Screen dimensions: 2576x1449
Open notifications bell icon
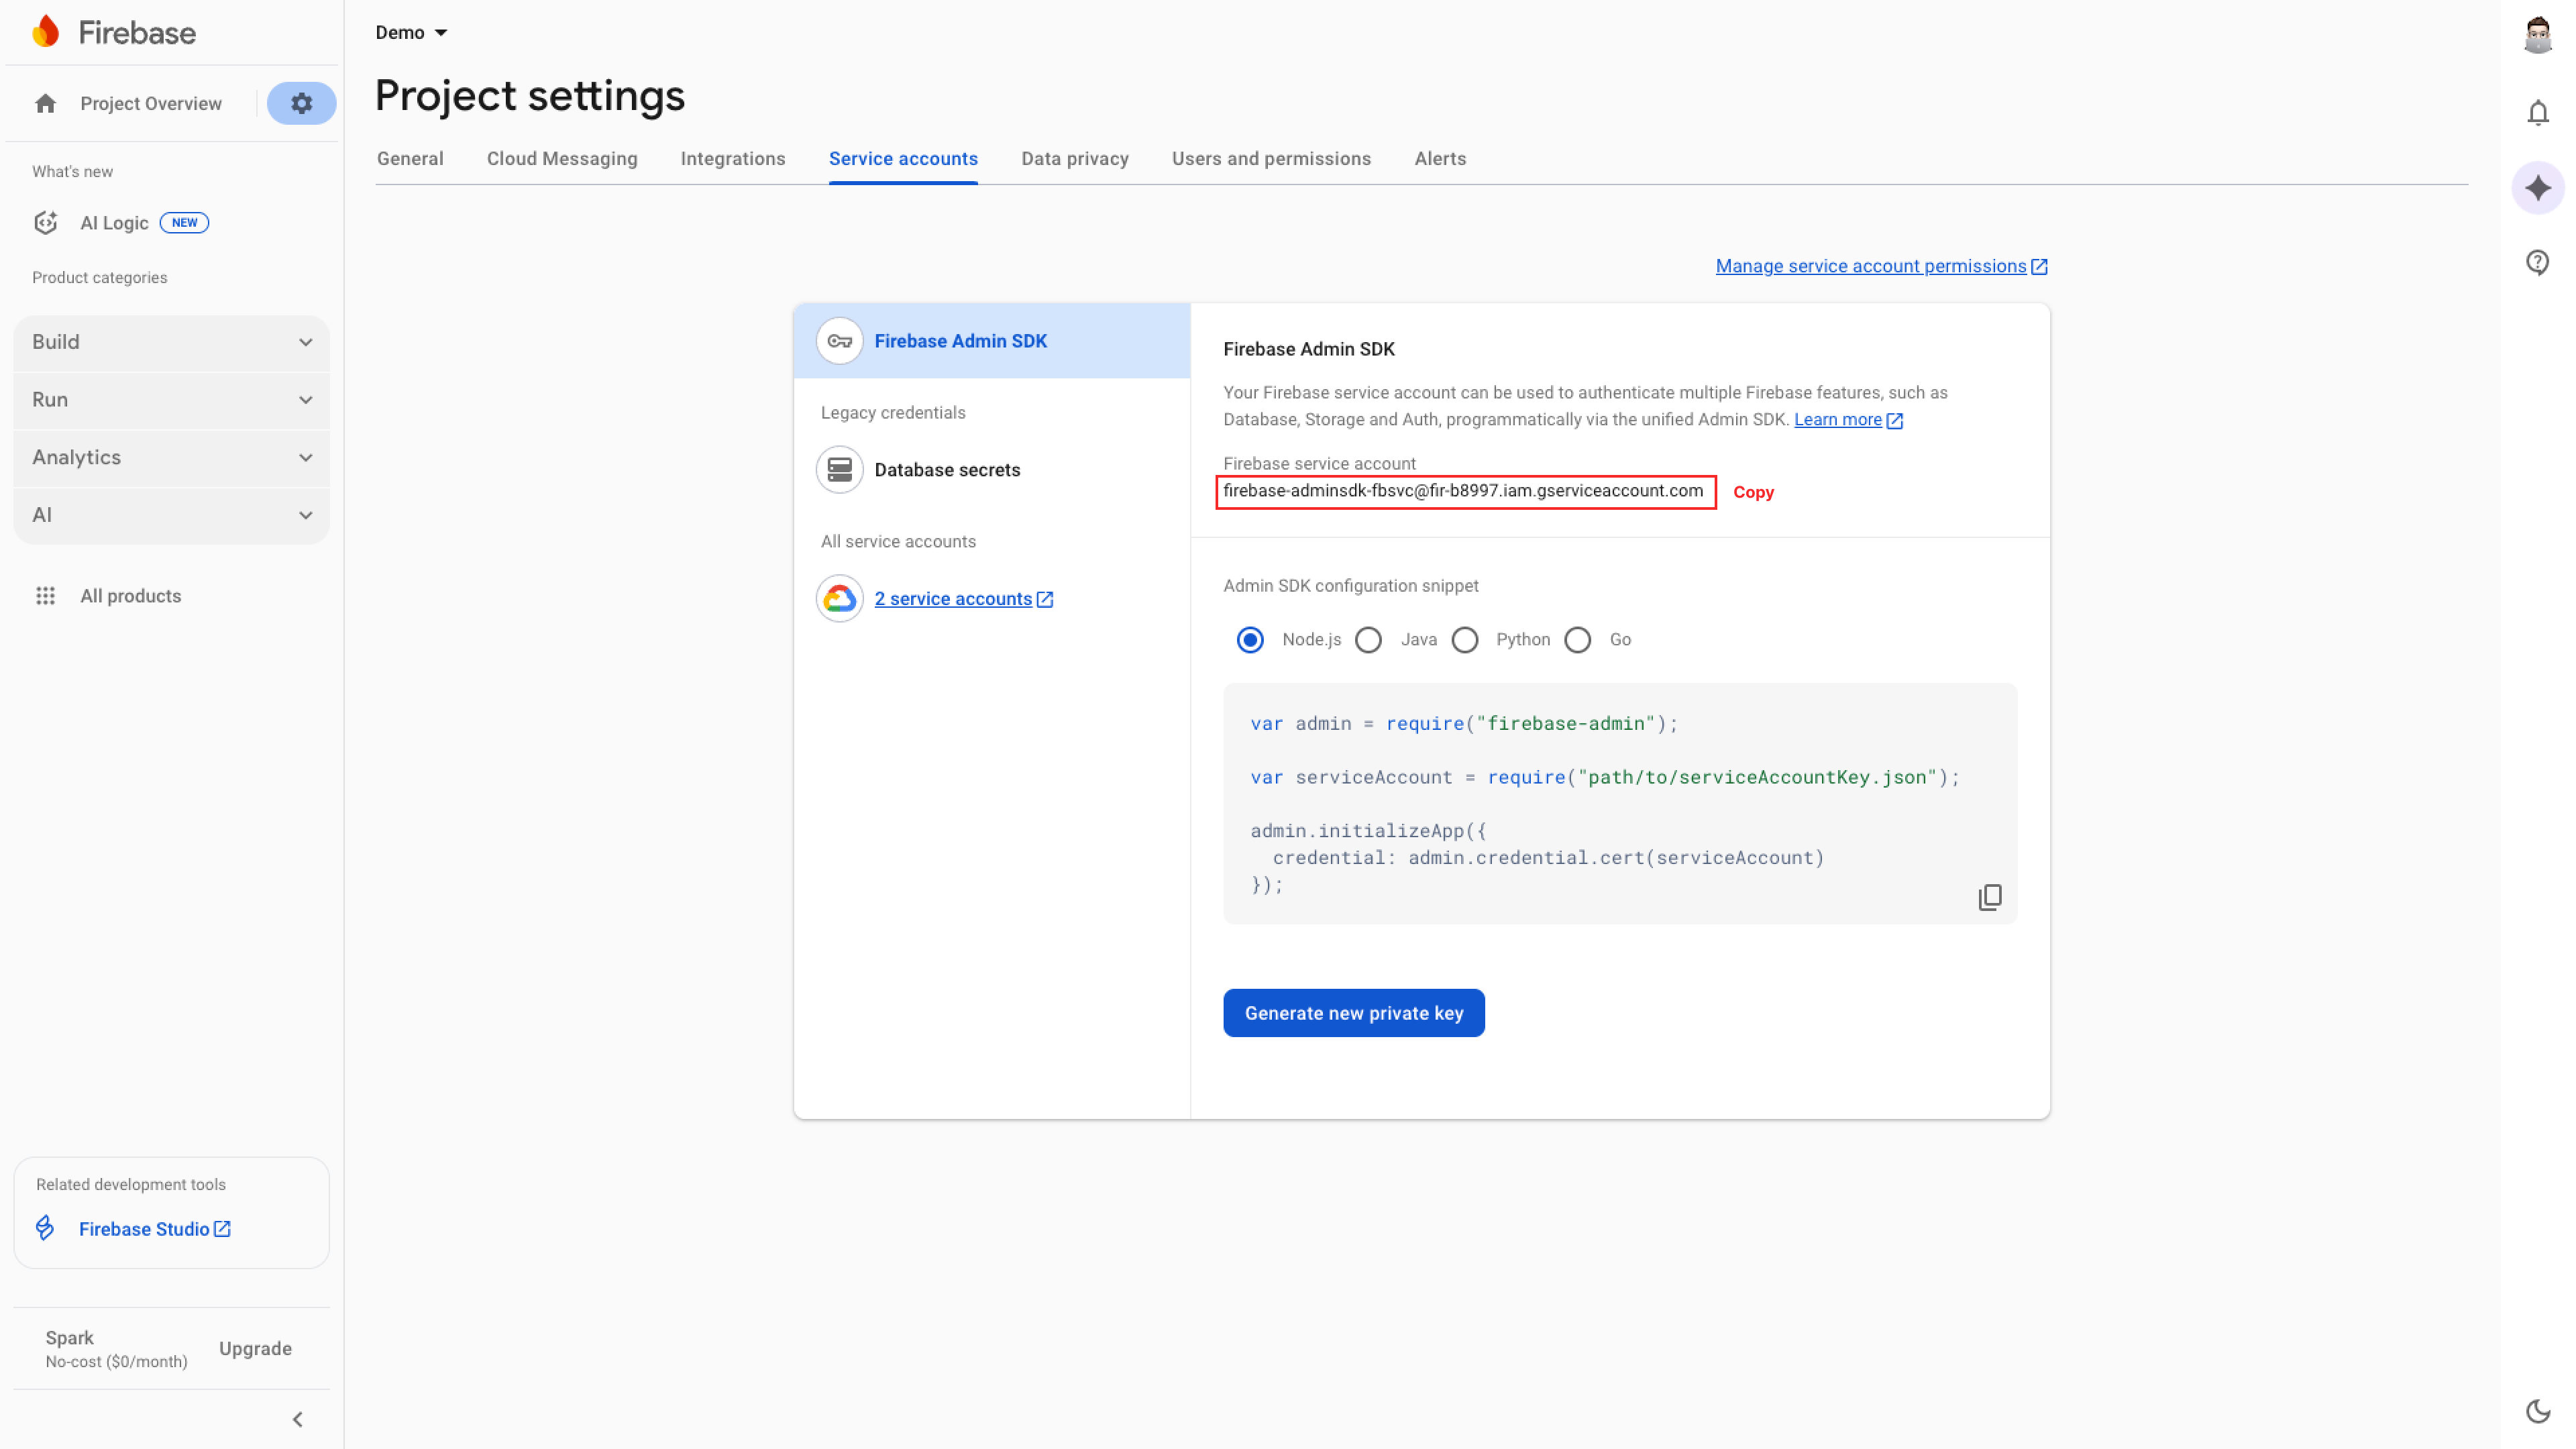[x=2537, y=113]
